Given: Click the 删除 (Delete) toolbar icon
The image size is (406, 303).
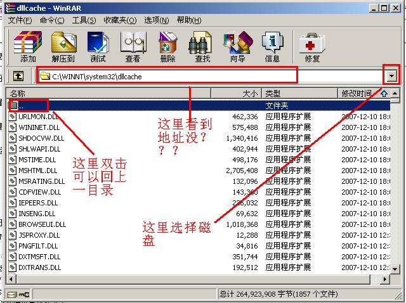Looking at the screenshot, I should pyautogui.click(x=167, y=46).
